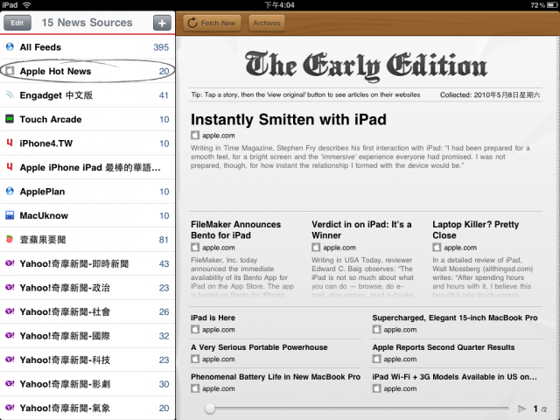Click the Apple Hot News feed icon
The image size is (560, 420).
pos(10,71)
